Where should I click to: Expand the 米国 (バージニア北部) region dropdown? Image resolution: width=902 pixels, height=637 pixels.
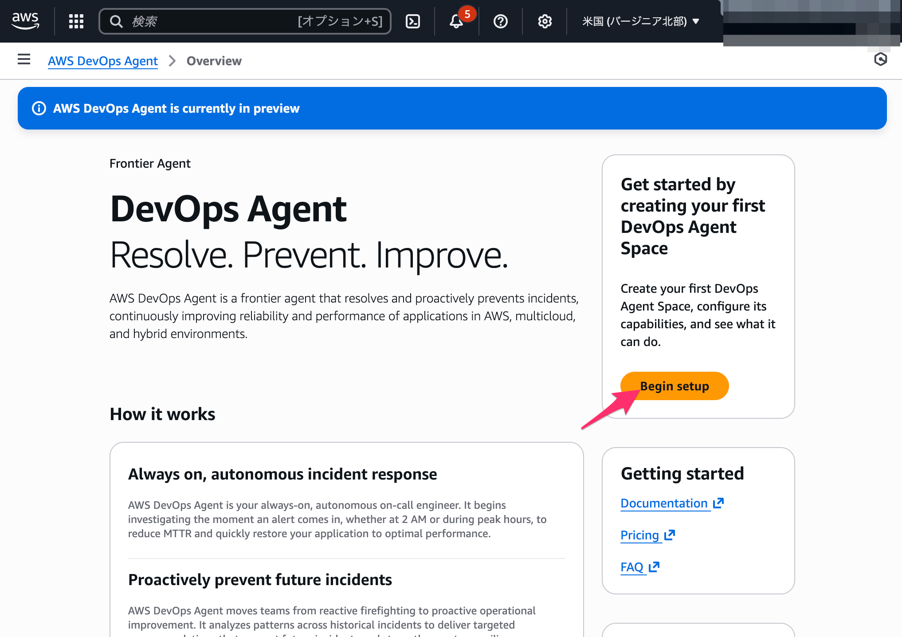[640, 21]
